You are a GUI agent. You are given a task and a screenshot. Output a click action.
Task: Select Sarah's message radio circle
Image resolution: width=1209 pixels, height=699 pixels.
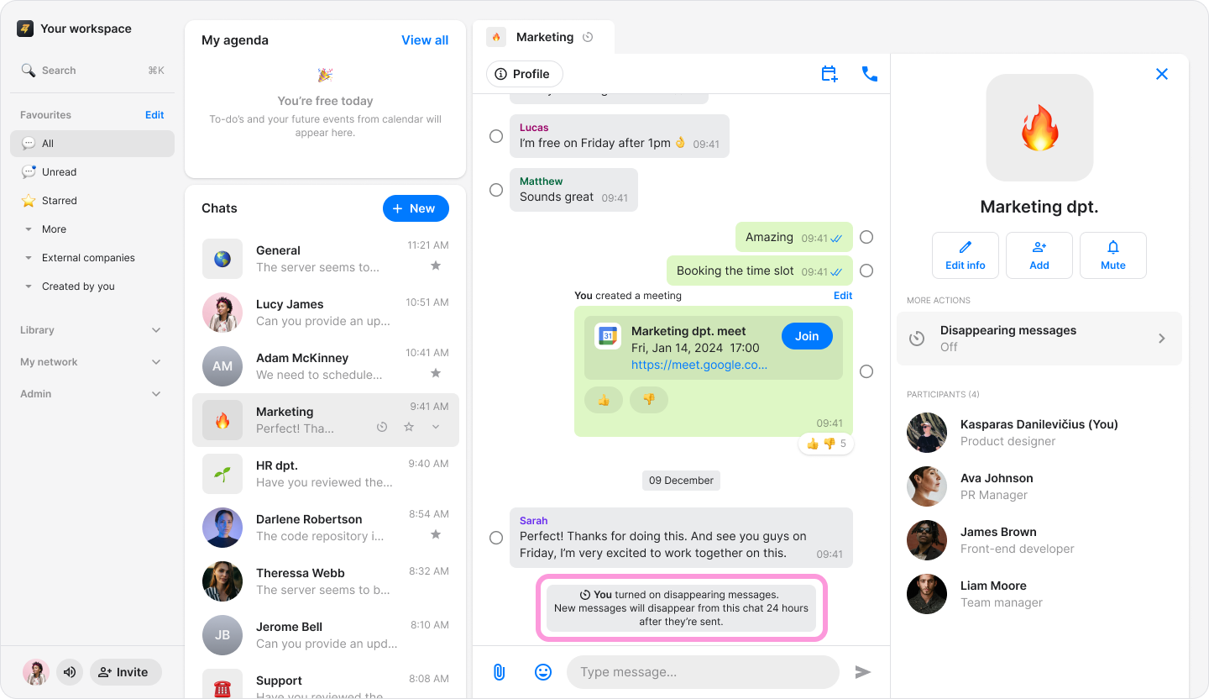pyautogui.click(x=496, y=538)
